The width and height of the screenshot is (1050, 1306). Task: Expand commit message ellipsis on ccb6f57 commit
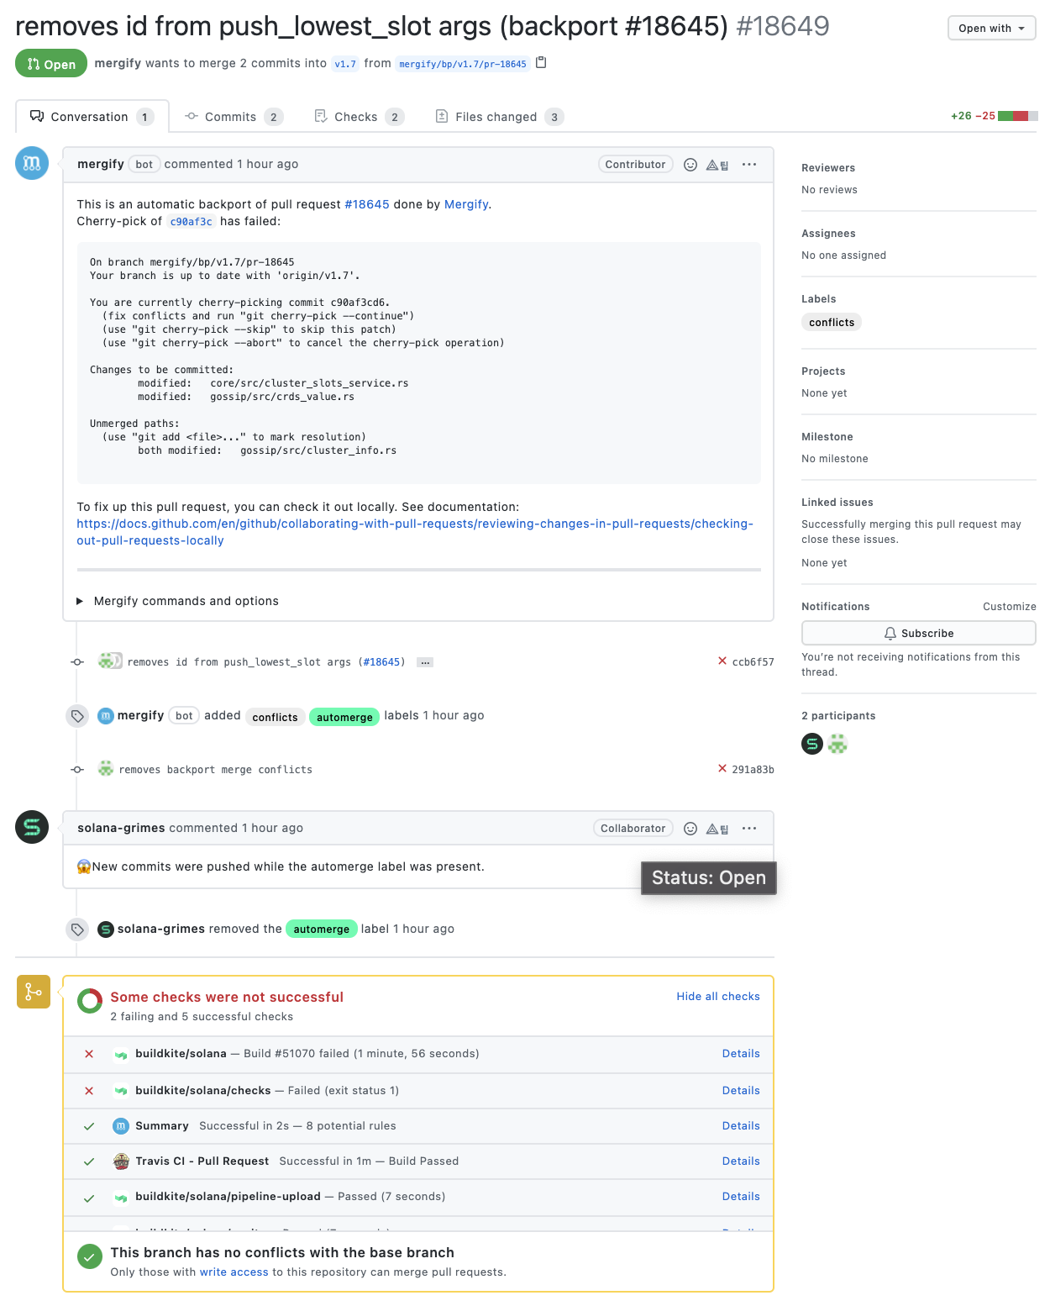[x=426, y=662]
